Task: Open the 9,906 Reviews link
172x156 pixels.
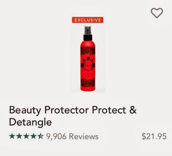Action: (x=72, y=136)
